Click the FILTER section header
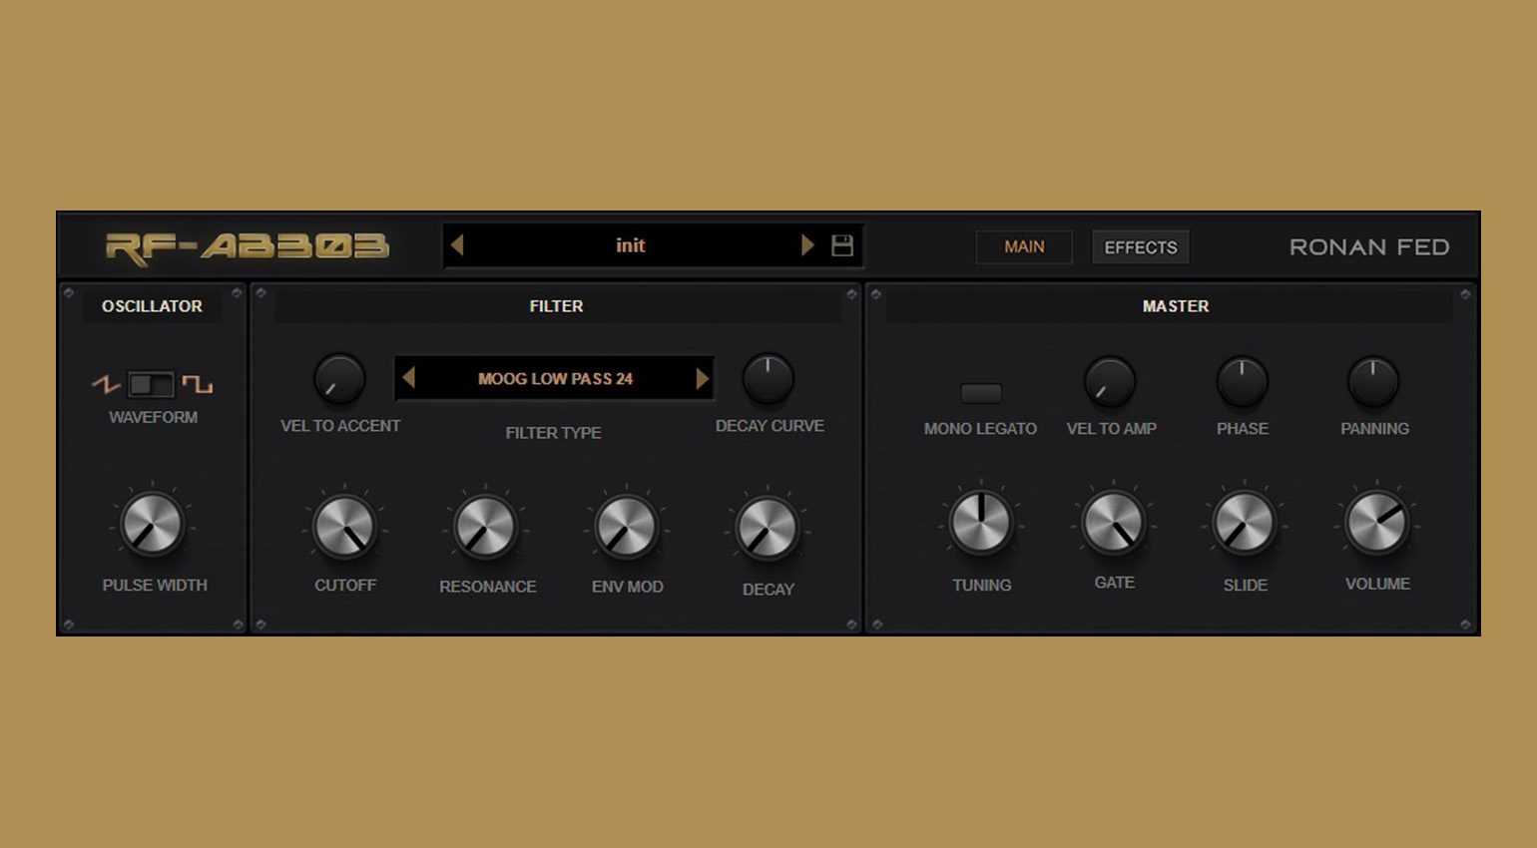The image size is (1537, 848). click(556, 306)
